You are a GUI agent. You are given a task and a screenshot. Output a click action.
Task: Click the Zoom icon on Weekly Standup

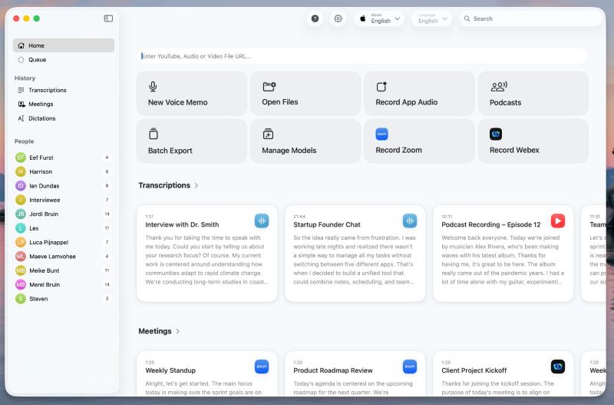click(x=262, y=367)
